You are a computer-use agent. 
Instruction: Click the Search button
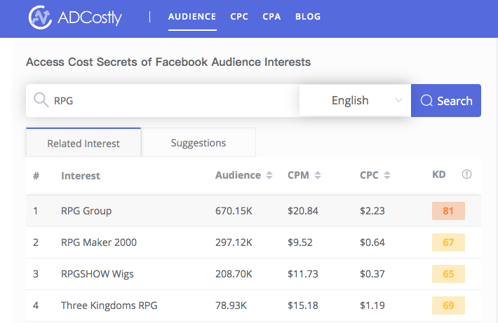coord(446,101)
